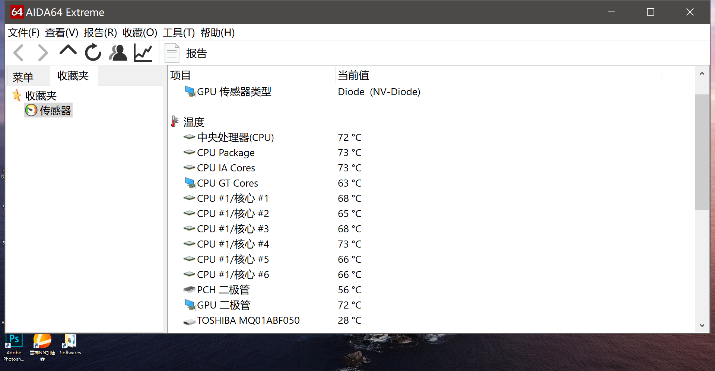Open the 帮助(H) menu

click(217, 33)
